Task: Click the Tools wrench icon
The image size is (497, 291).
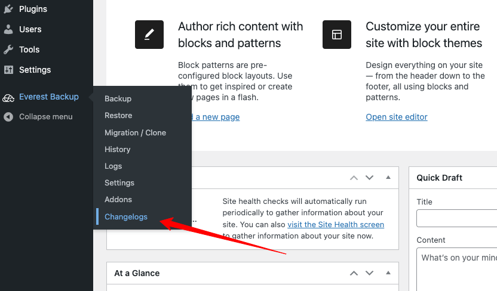Action: [8, 49]
